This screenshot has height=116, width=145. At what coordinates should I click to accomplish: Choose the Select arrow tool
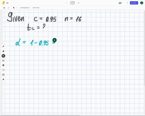(x=3, y=56)
